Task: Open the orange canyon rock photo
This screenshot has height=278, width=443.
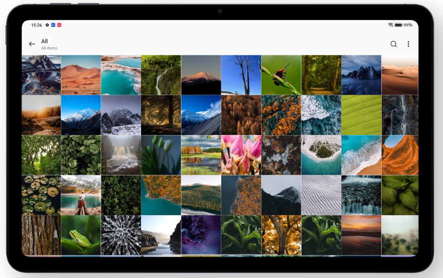Action: pos(400,155)
